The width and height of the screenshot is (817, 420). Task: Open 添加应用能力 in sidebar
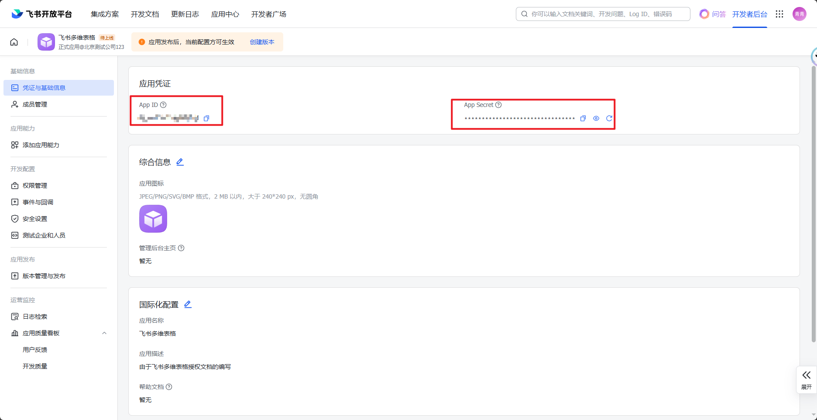click(58, 145)
